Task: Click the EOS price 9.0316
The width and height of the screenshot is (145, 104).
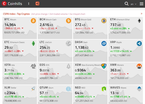Action: tap(44, 70)
